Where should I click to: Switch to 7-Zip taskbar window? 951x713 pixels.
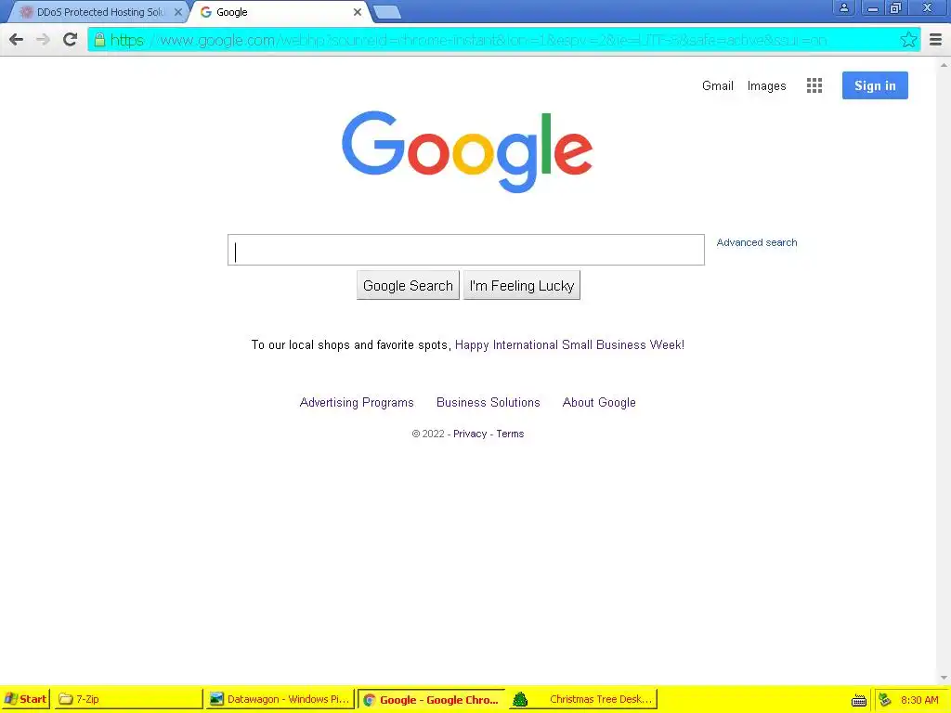[x=126, y=699]
